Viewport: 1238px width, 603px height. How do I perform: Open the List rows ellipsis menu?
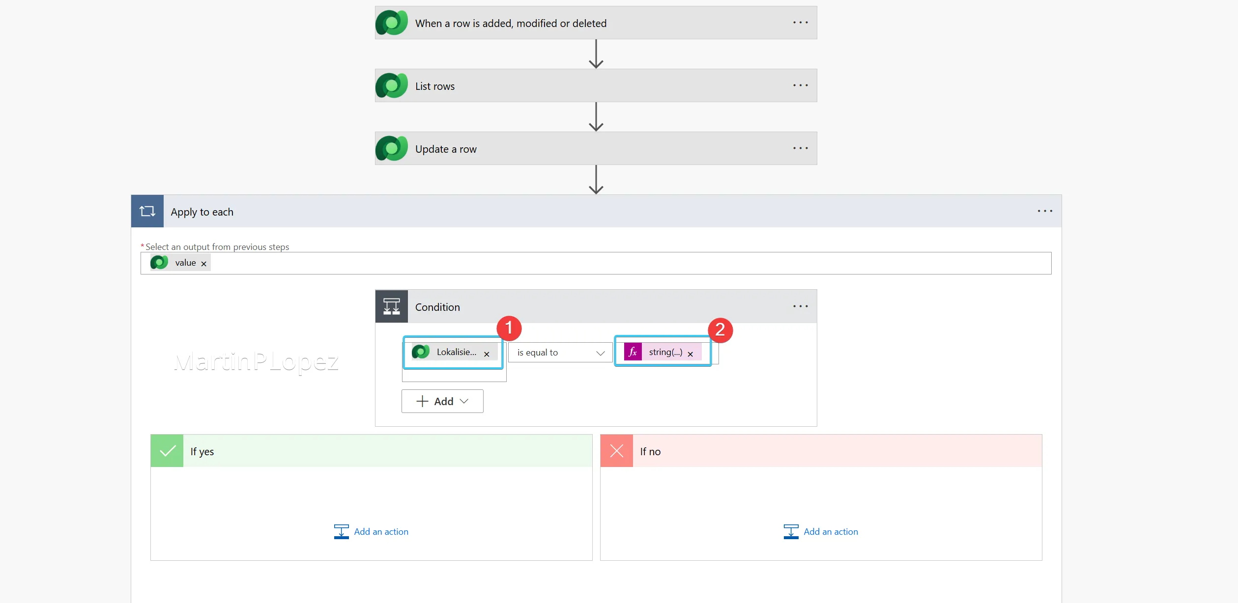[800, 85]
